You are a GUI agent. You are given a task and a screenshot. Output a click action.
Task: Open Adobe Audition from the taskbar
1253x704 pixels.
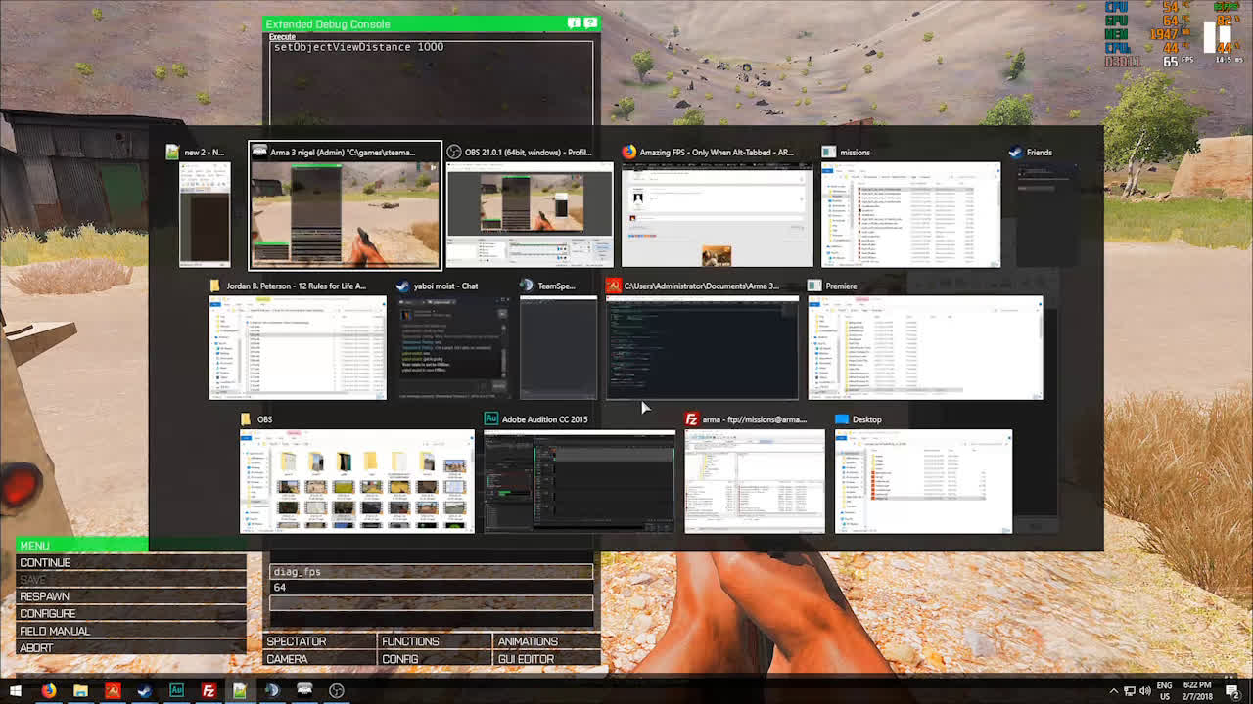176,690
